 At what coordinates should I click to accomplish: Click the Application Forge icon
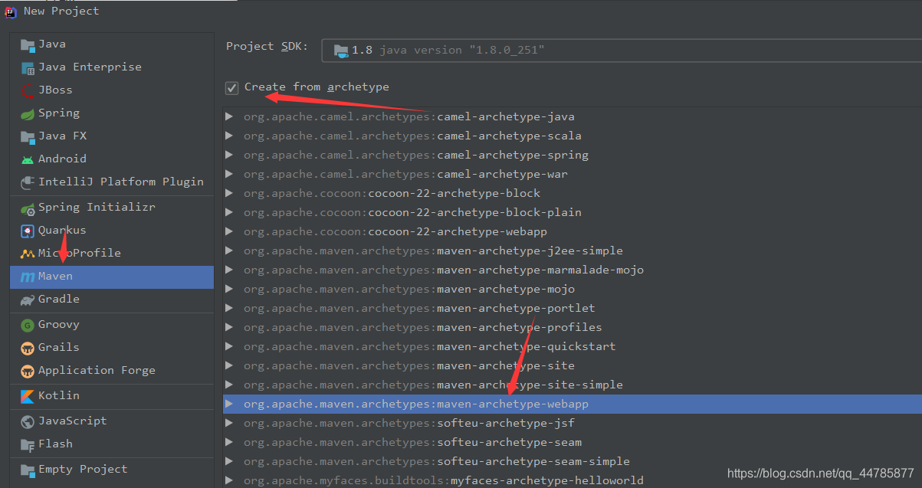(x=28, y=371)
